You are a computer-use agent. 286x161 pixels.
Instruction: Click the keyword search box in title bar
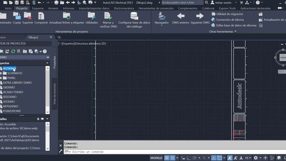pos(182,3)
